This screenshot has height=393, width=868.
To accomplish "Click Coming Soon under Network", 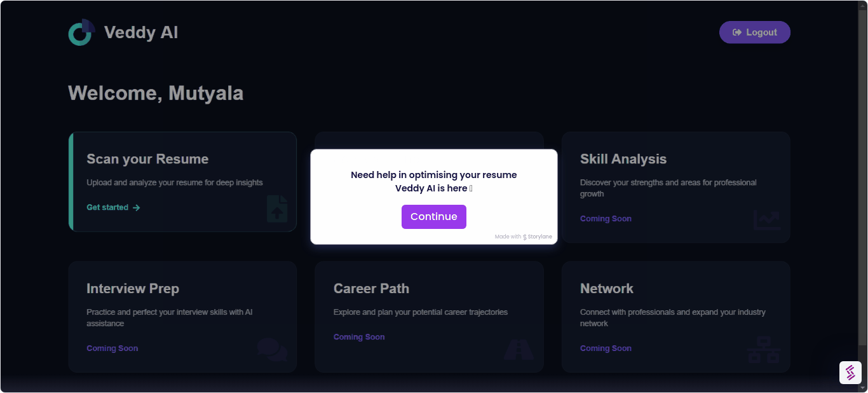I will (x=606, y=348).
